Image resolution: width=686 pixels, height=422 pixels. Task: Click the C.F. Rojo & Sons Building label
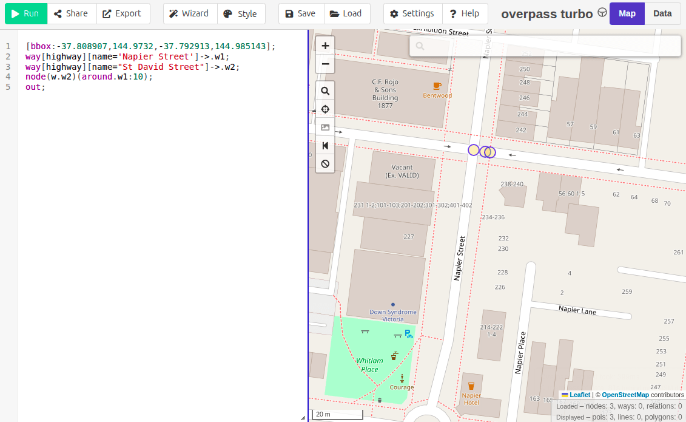pos(385,94)
